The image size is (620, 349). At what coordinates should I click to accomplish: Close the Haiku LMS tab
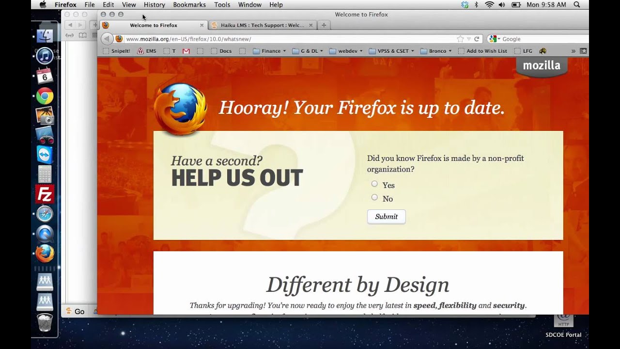[311, 25]
